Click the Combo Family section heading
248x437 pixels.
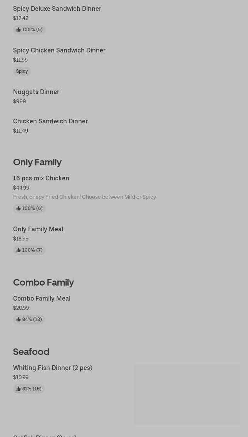[x=44, y=282]
